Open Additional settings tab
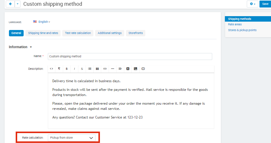The width and height of the screenshot is (271, 143). [x=110, y=33]
